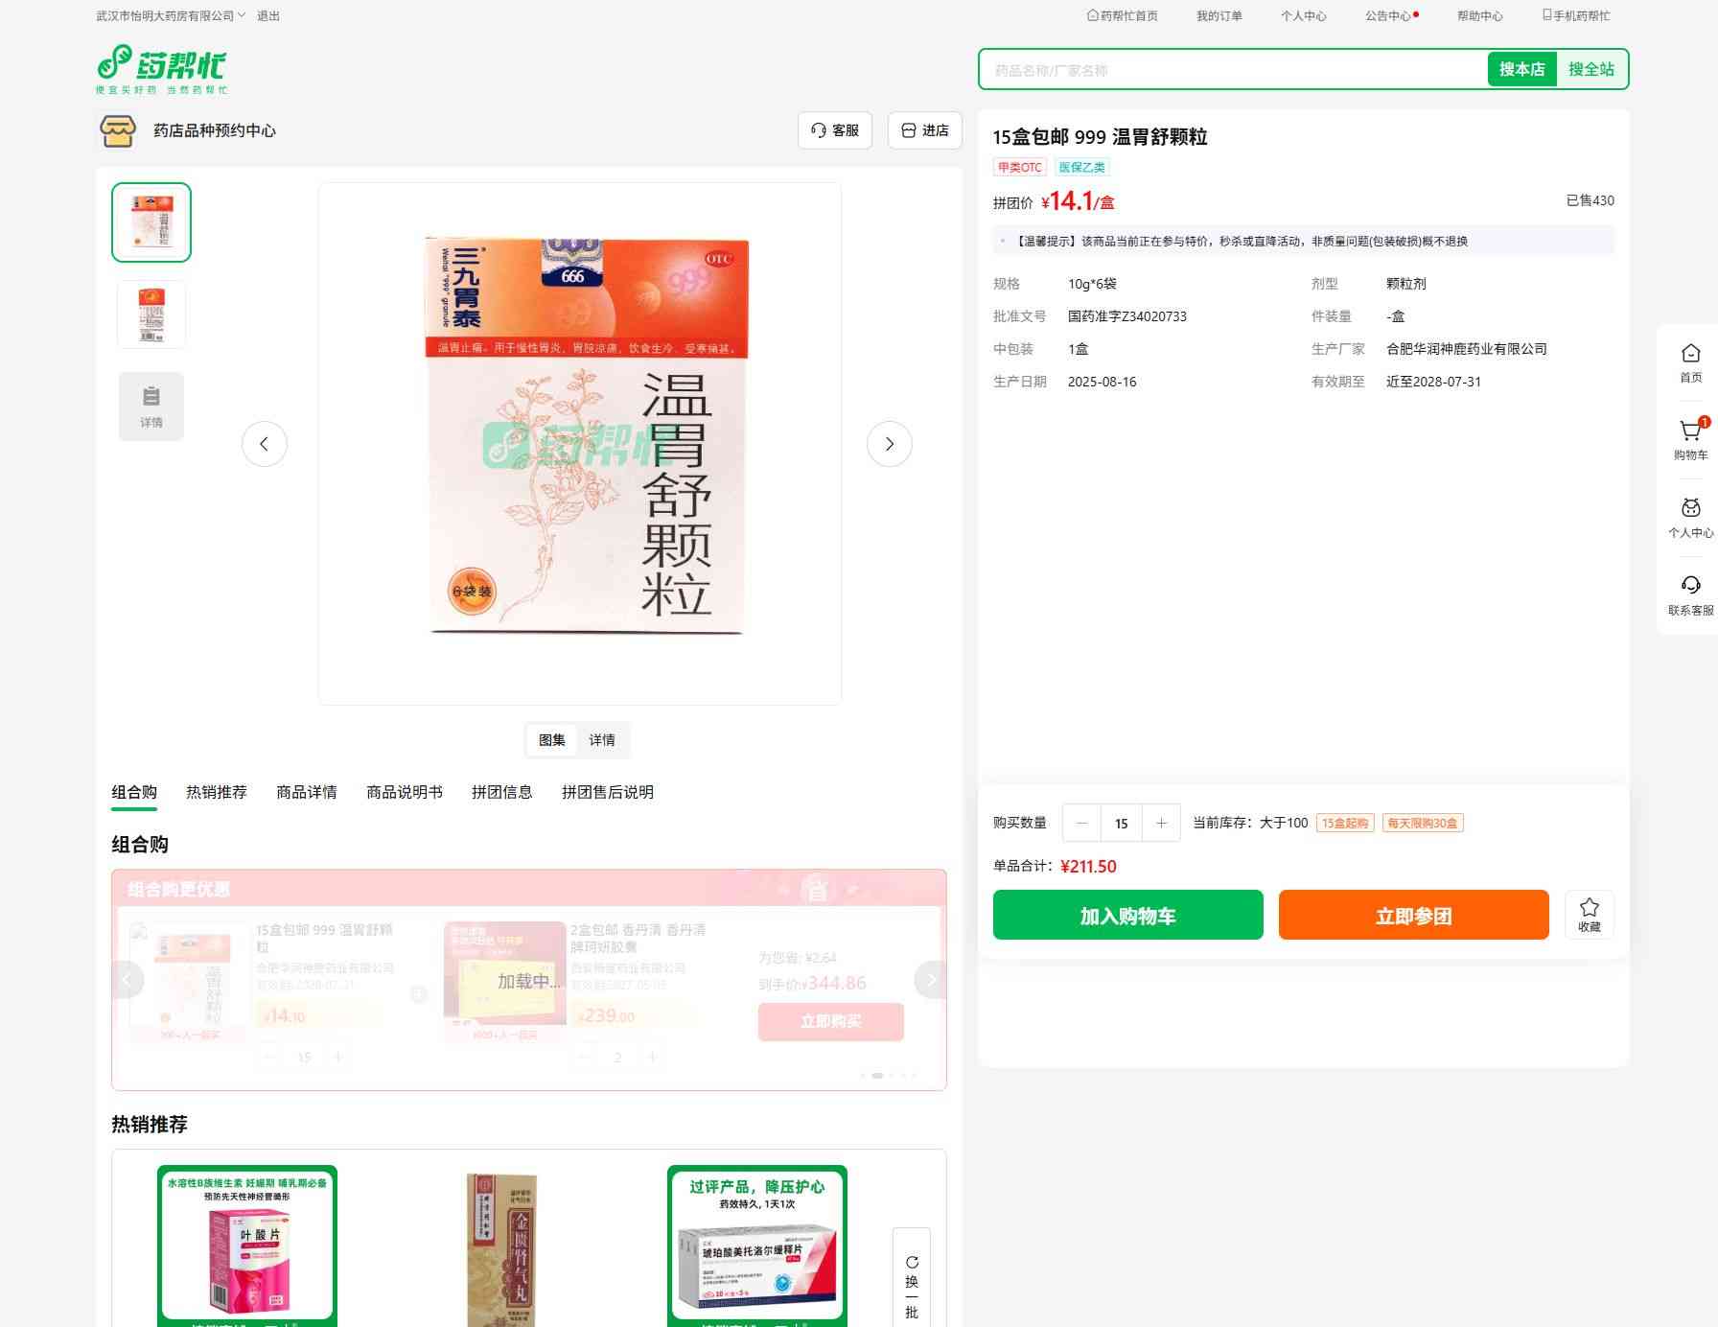This screenshot has height=1327, width=1718.
Task: Select the second product thumbnail image
Action: pyautogui.click(x=151, y=314)
